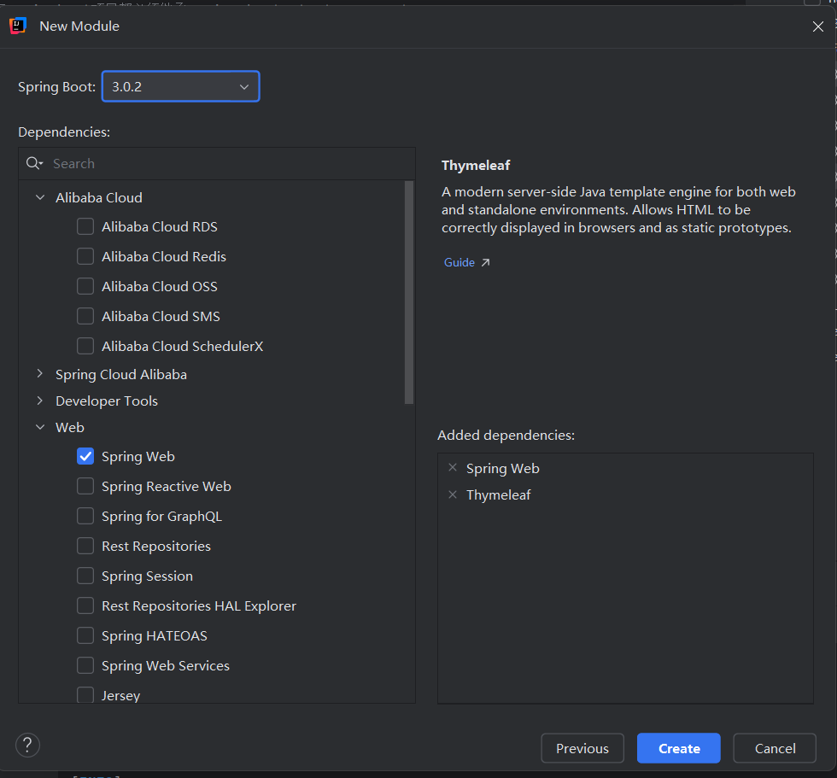Viewport: 837px width, 778px height.
Task: Check Spring HATEOAS dependency
Action: coord(85,635)
